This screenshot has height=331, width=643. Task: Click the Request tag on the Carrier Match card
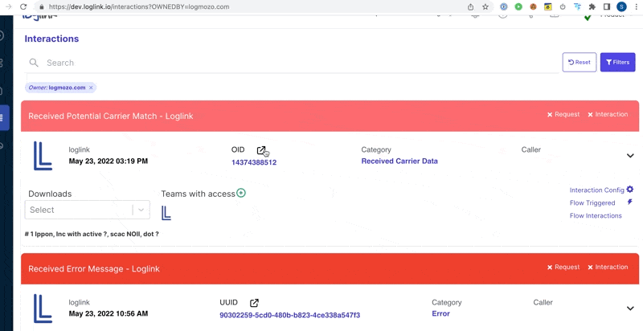click(x=563, y=114)
